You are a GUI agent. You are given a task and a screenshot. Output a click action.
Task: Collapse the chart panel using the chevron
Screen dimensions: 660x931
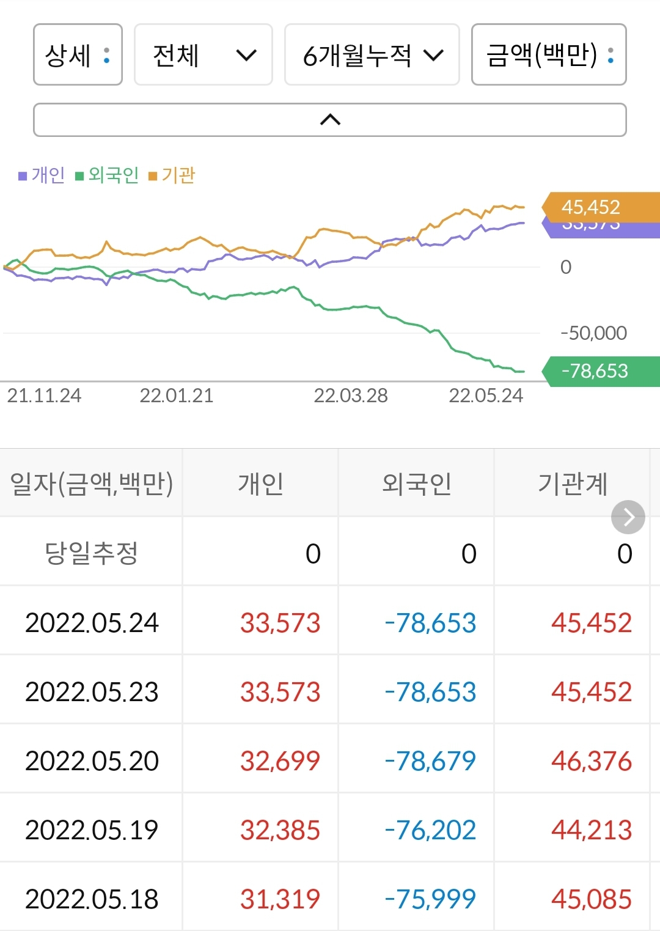(330, 119)
